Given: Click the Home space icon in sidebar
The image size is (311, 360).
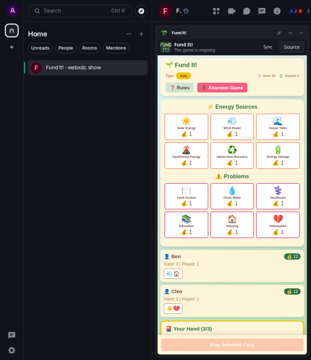Looking at the screenshot, I should point(12,30).
